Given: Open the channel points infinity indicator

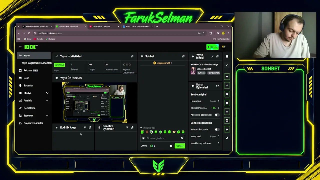Looking at the screenshot, I should tap(144, 146).
